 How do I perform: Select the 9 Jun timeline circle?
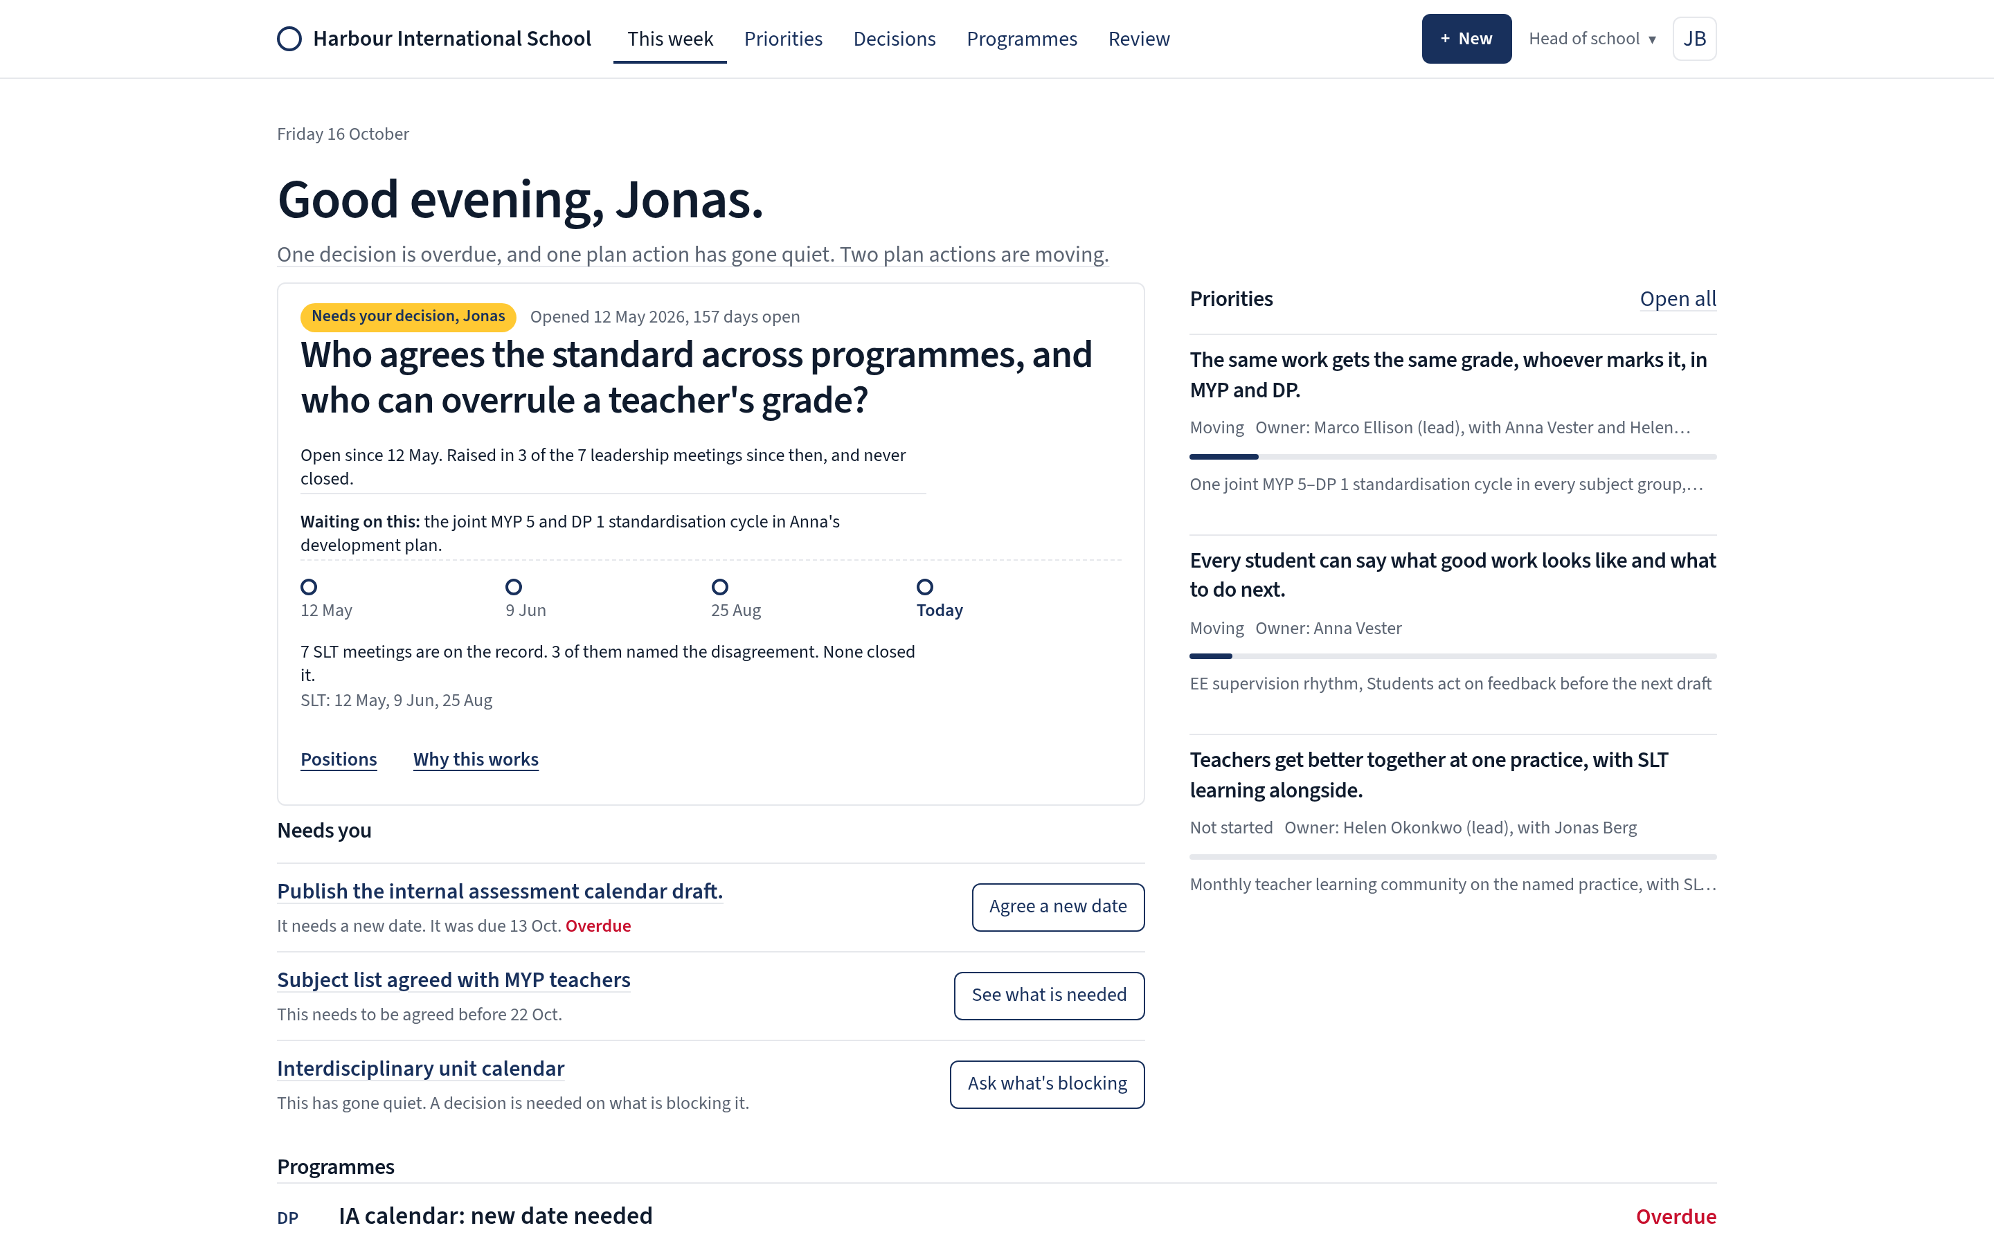click(513, 587)
